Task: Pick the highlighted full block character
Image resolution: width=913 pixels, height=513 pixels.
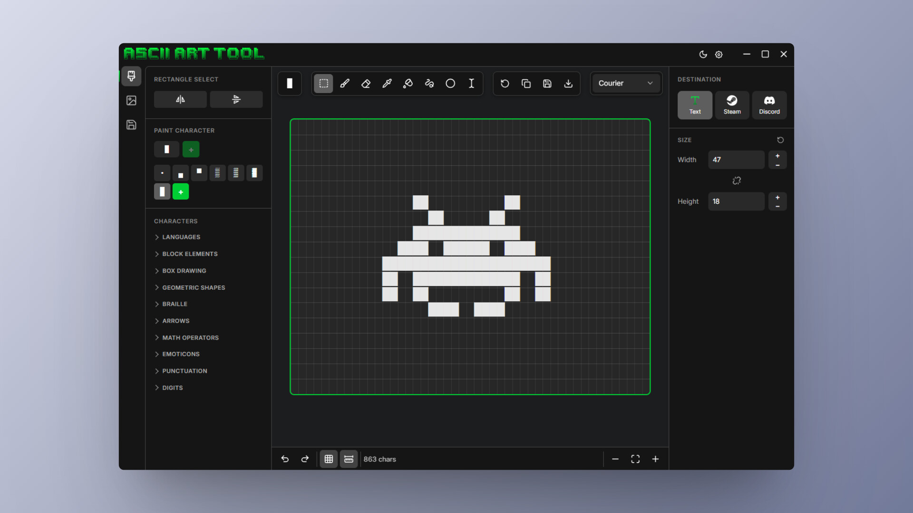Action: [162, 192]
